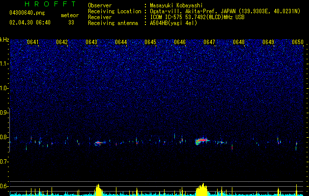
Task: Click the 0.8 frequency axis label
Action: [x=4, y=137]
